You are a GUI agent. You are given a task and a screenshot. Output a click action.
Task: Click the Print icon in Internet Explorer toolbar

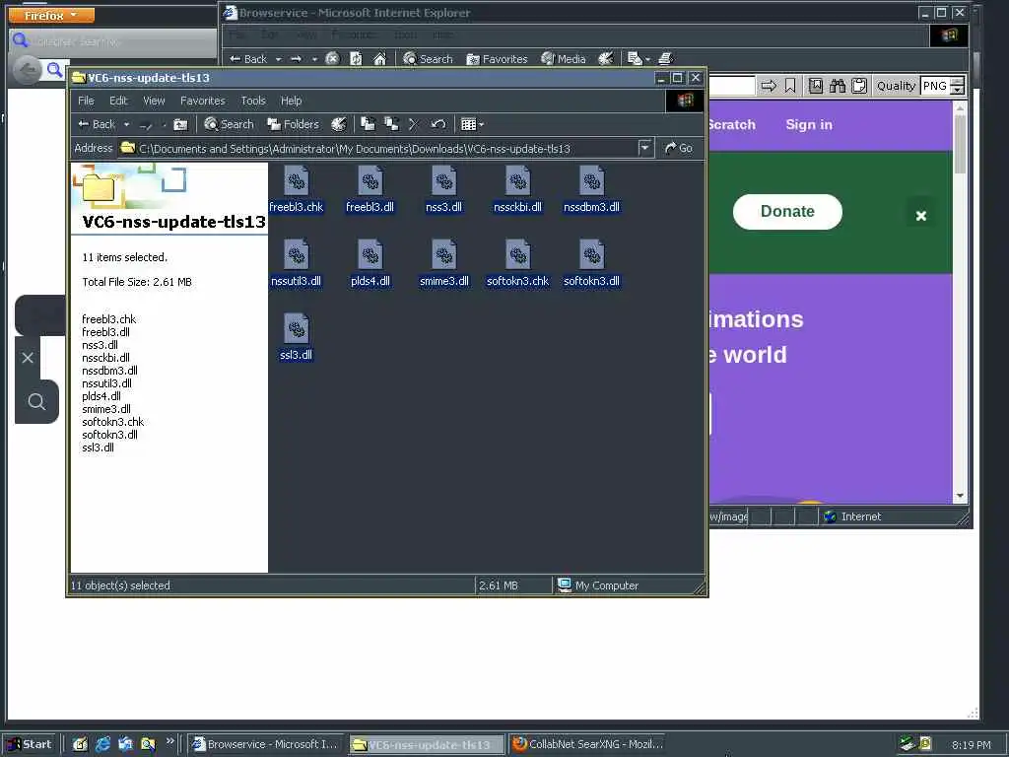(x=665, y=58)
